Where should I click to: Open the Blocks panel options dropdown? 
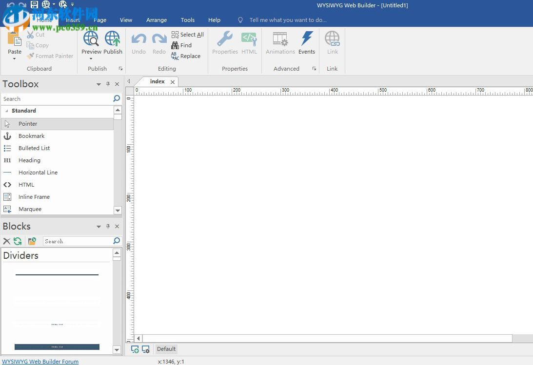point(99,226)
